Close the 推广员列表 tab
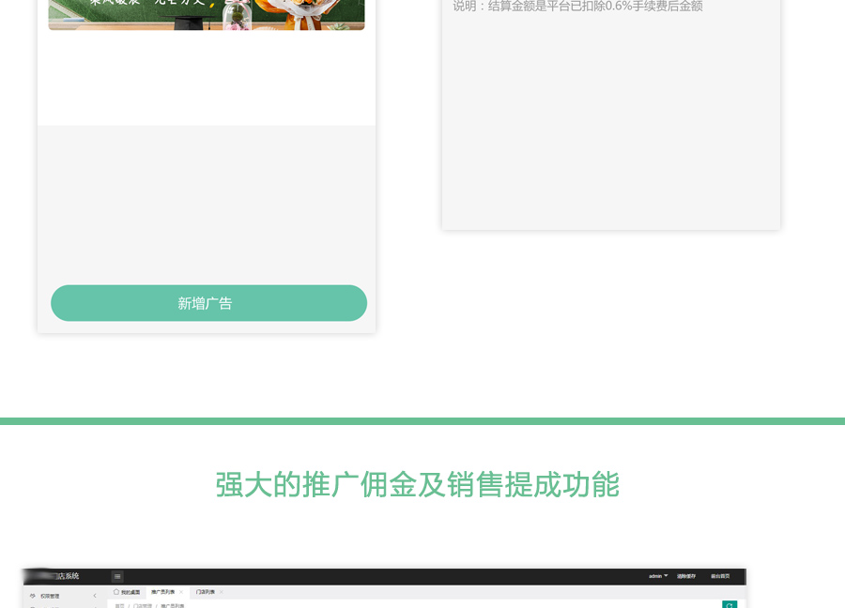The image size is (845, 608). point(180,592)
